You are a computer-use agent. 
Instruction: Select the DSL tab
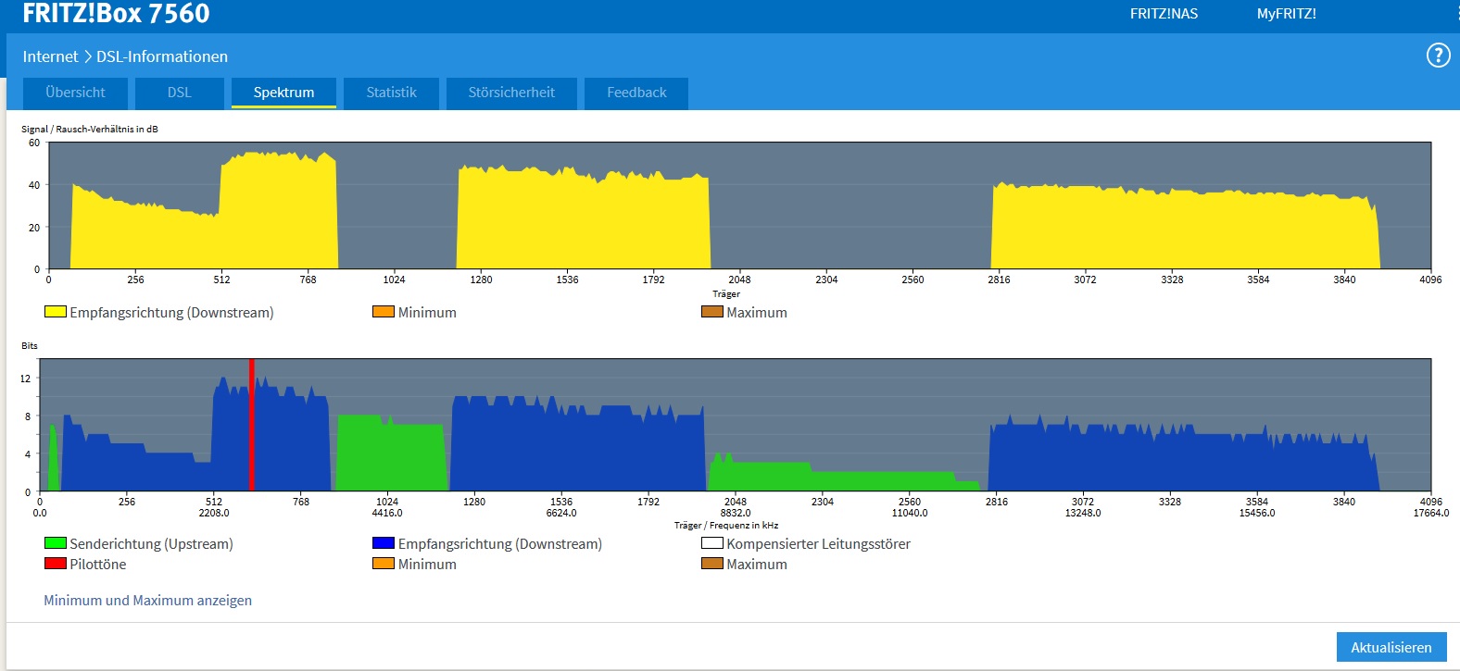(x=179, y=93)
